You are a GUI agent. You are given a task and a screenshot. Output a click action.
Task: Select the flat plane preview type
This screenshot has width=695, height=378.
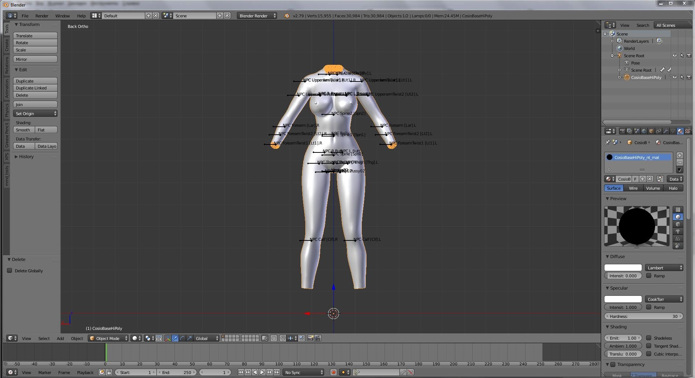click(678, 210)
